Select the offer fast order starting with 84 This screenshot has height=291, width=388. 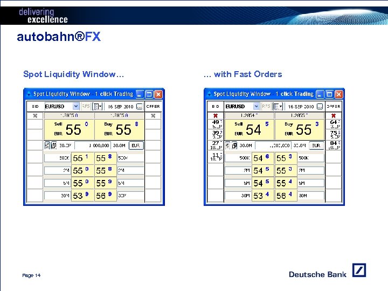point(334,145)
